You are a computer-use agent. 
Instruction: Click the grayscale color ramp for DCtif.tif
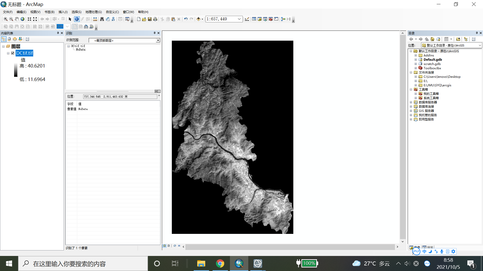[16, 70]
